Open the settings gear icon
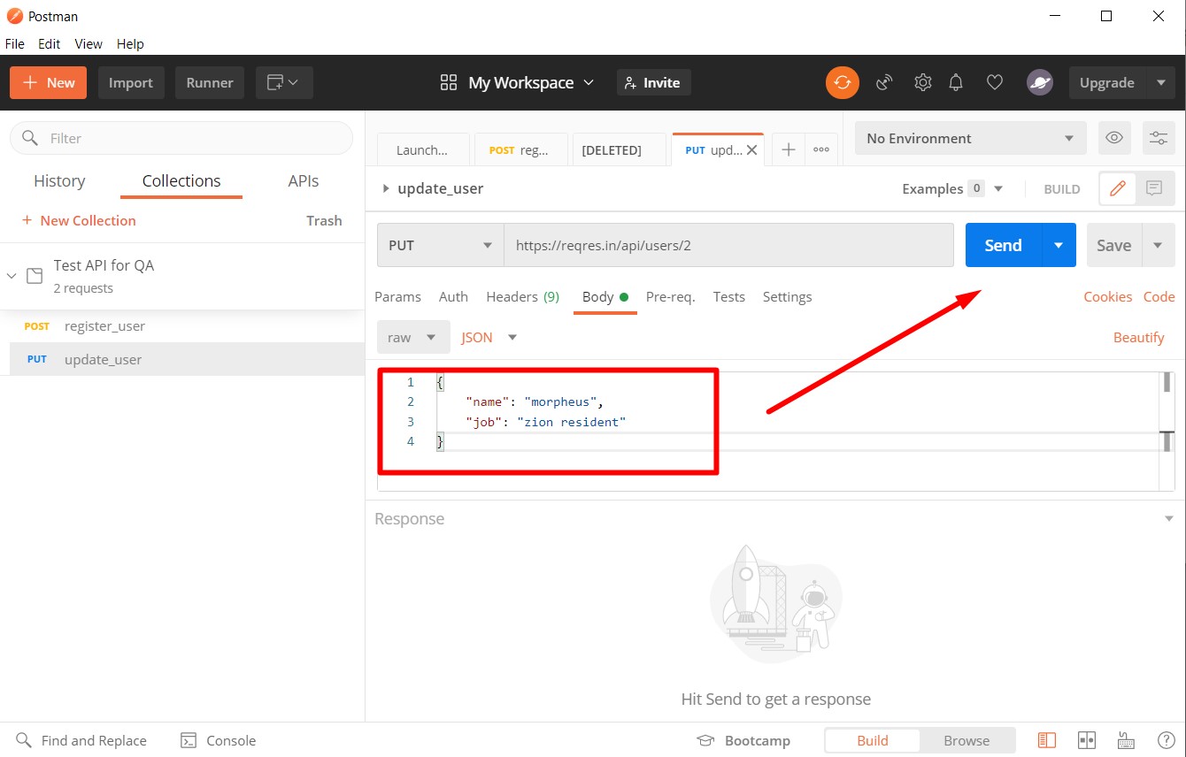 [x=922, y=82]
